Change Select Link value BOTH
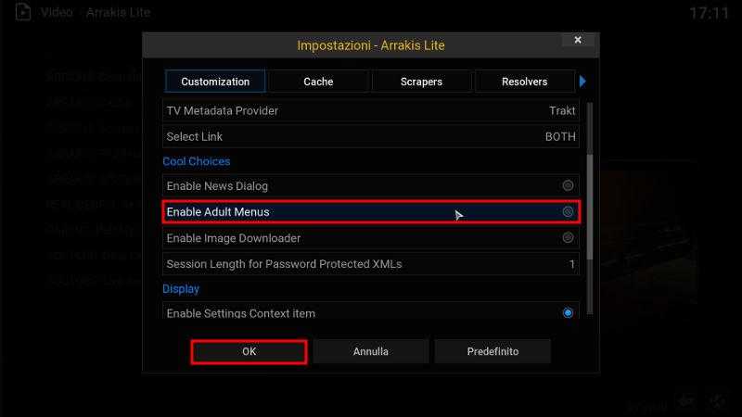Image resolution: width=742 pixels, height=417 pixels. (370, 136)
